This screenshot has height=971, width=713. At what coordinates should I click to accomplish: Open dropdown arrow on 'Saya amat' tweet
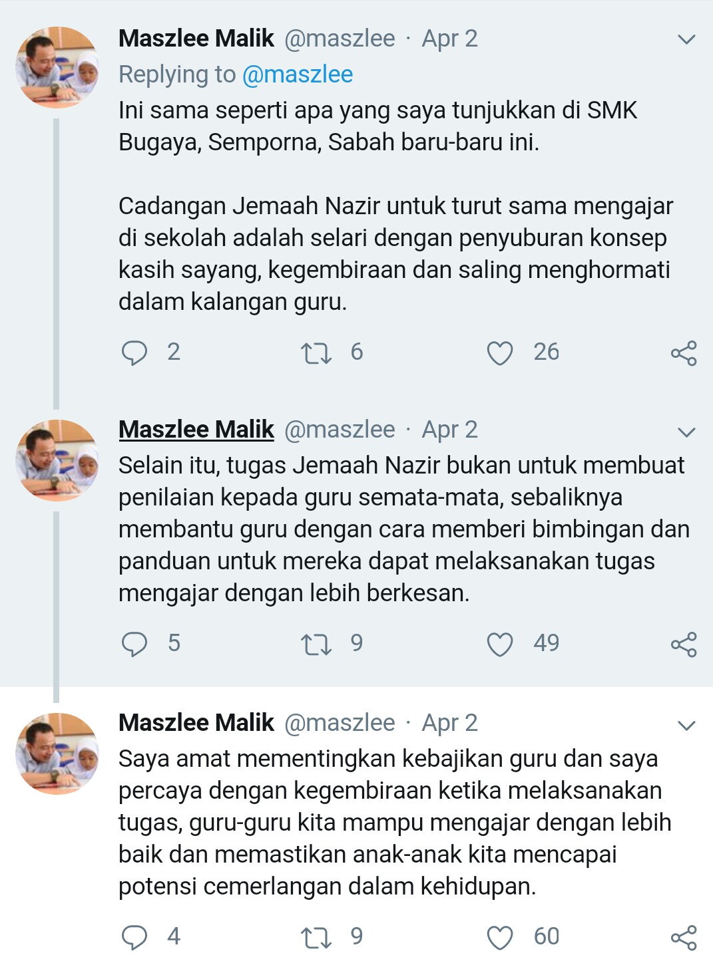686,725
